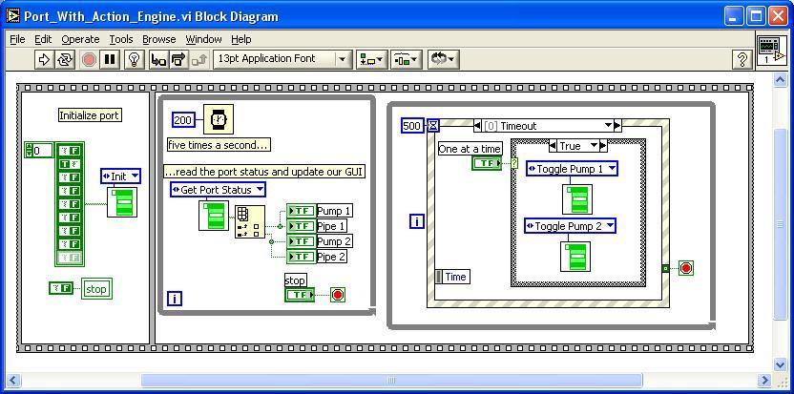Expand the Reorder dropdown
Screen dimensions: 794x394
[443, 60]
